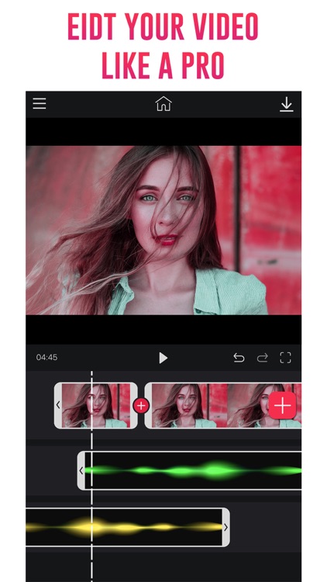The height and width of the screenshot is (582, 327).
Task: Click the first clip's left trim handle
Action: [x=58, y=405]
